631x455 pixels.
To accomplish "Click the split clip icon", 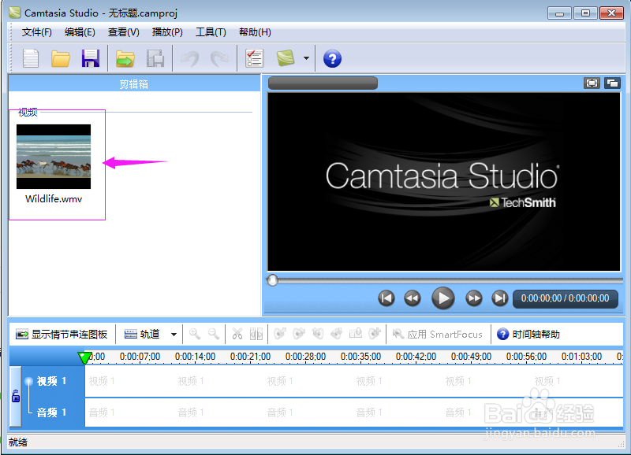I will coord(256,334).
